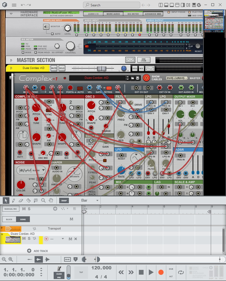226x281 pixels.
Task: Click the browse patch folder icon on Complex-1
Action: [x=133, y=78]
